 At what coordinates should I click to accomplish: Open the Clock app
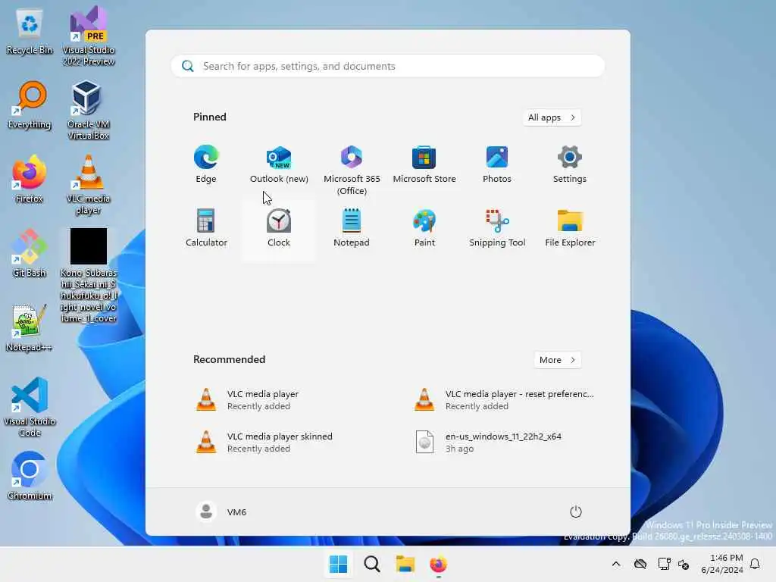(279, 228)
